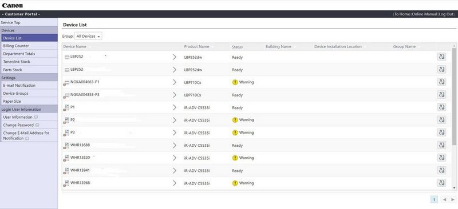The image size is (458, 209).
Task: Click new-window icon next to Change Password
Action: (x=37, y=125)
